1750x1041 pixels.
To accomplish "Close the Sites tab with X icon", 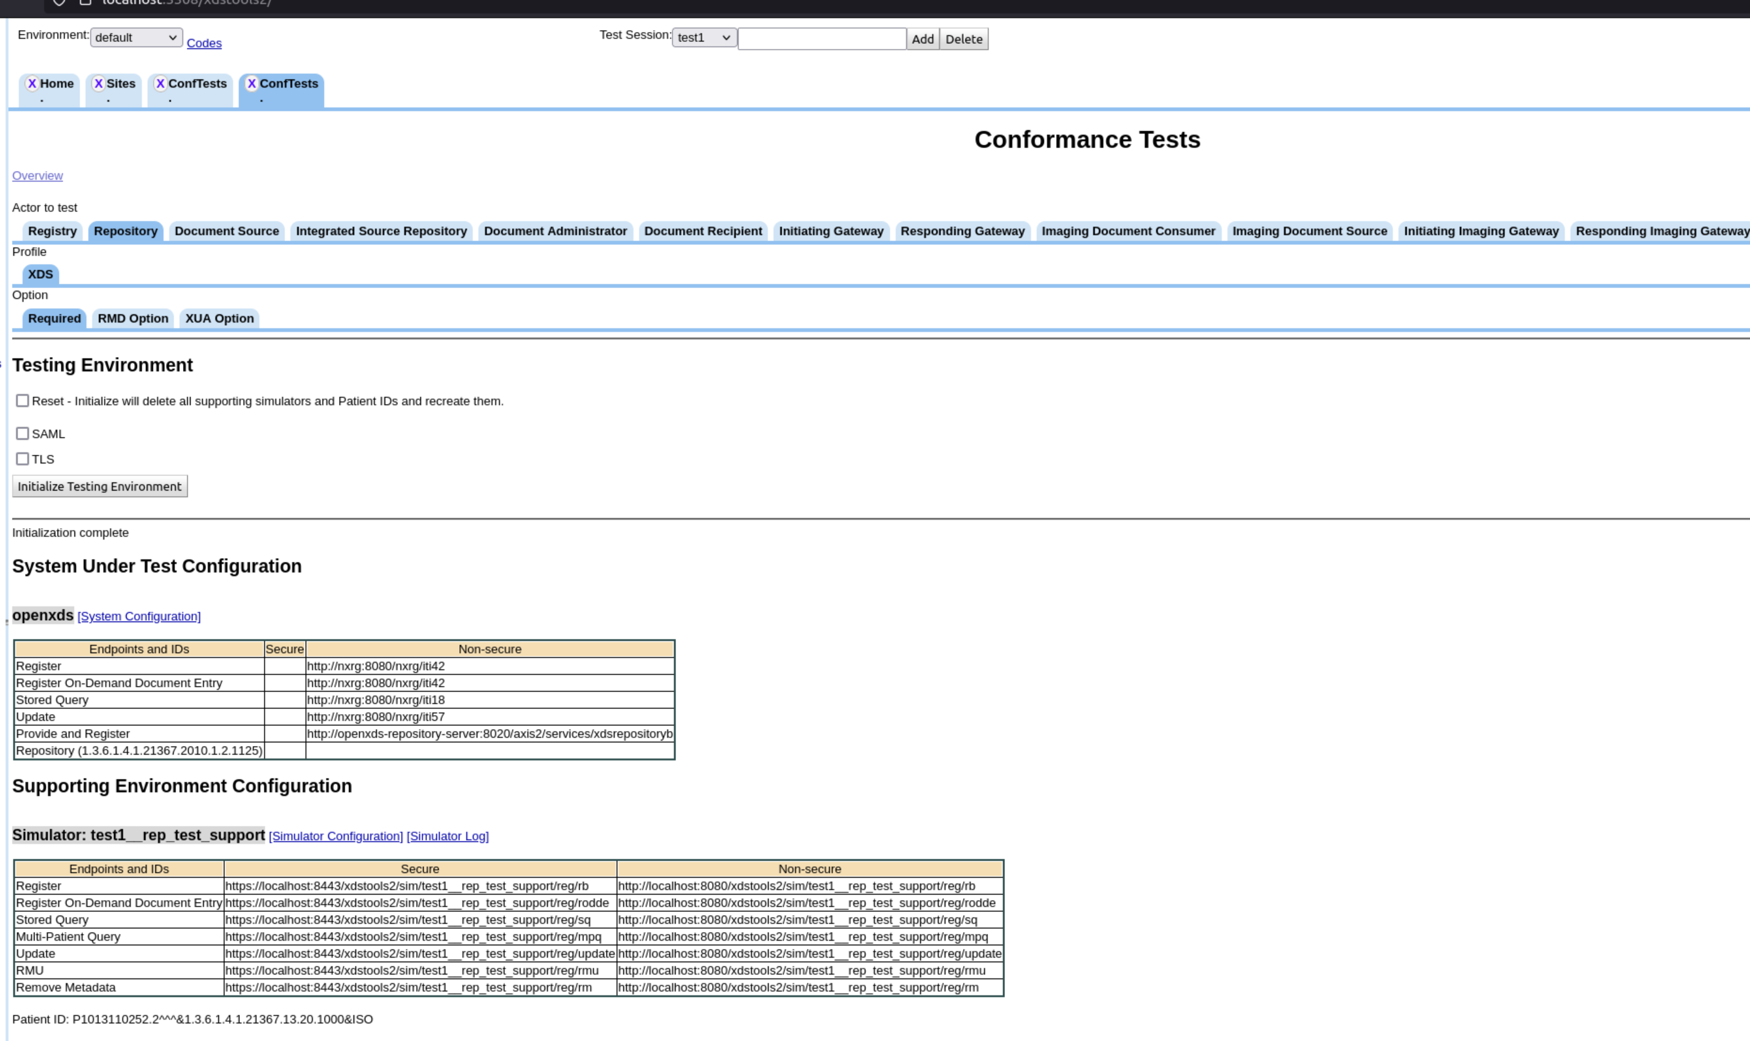I will pyautogui.click(x=99, y=83).
